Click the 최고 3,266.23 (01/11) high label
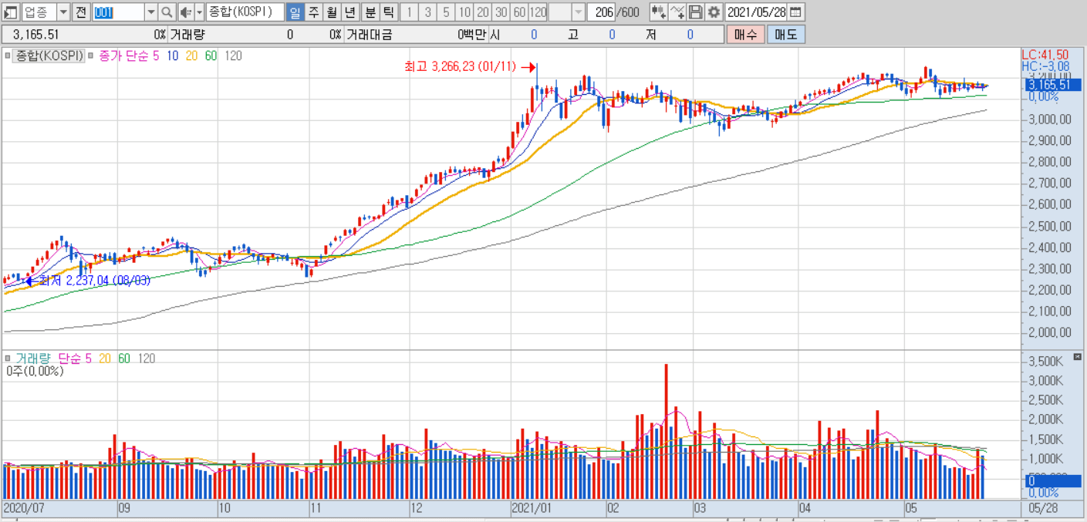 pos(461,67)
